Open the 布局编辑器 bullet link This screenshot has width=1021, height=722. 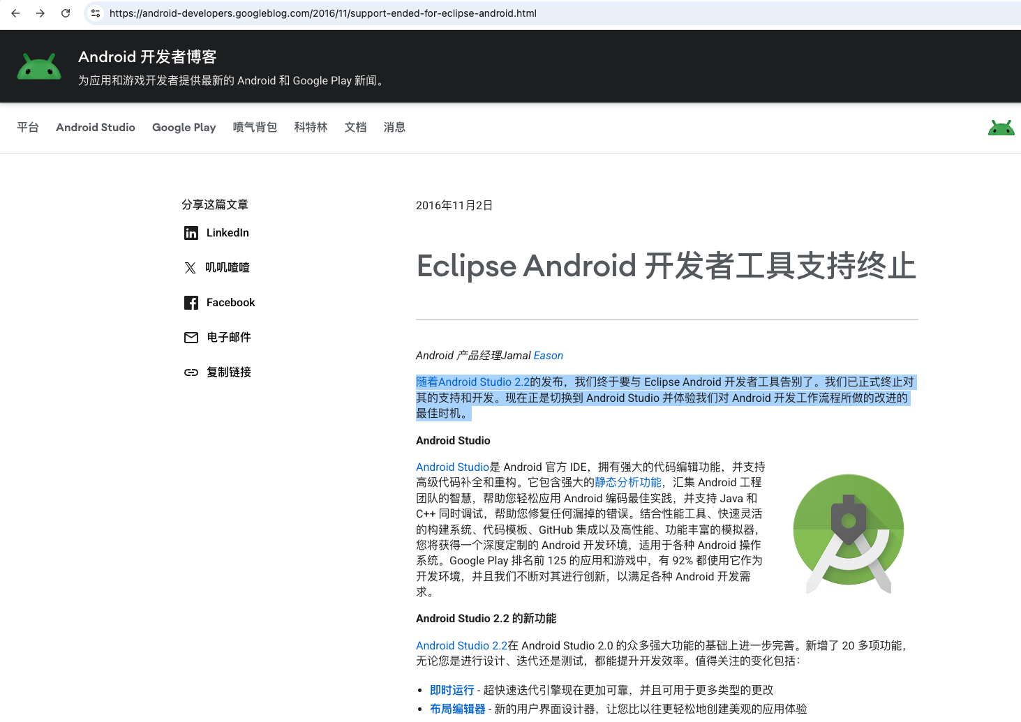tap(458, 709)
